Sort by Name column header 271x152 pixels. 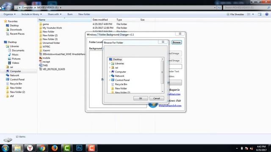(64, 20)
